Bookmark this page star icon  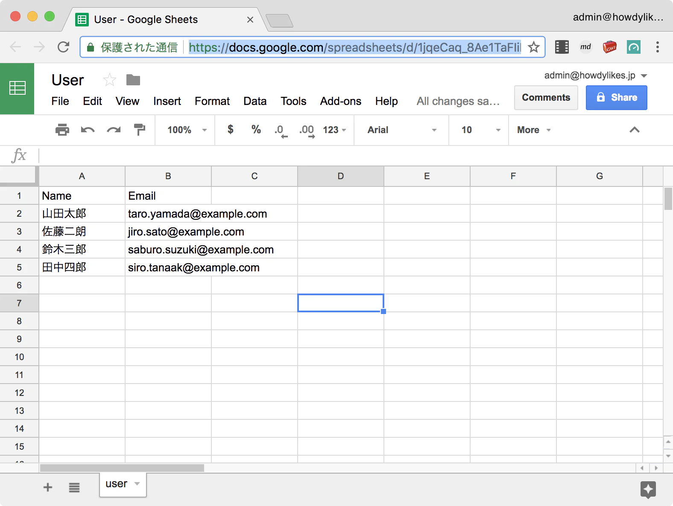coord(534,47)
